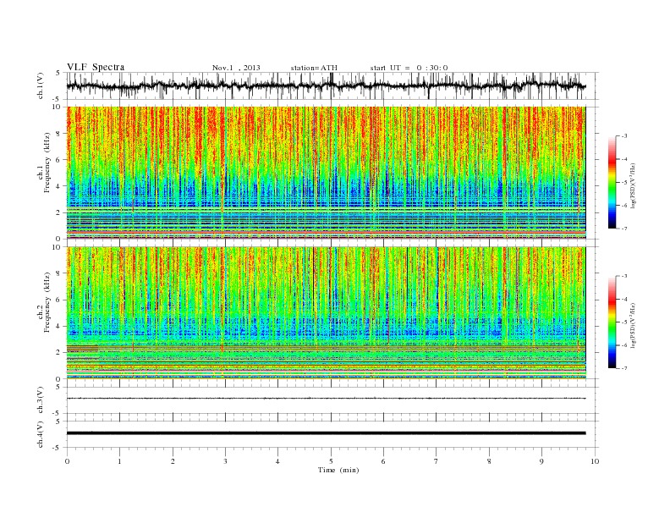Click the ch.1 voltage waveform trace

326,85
